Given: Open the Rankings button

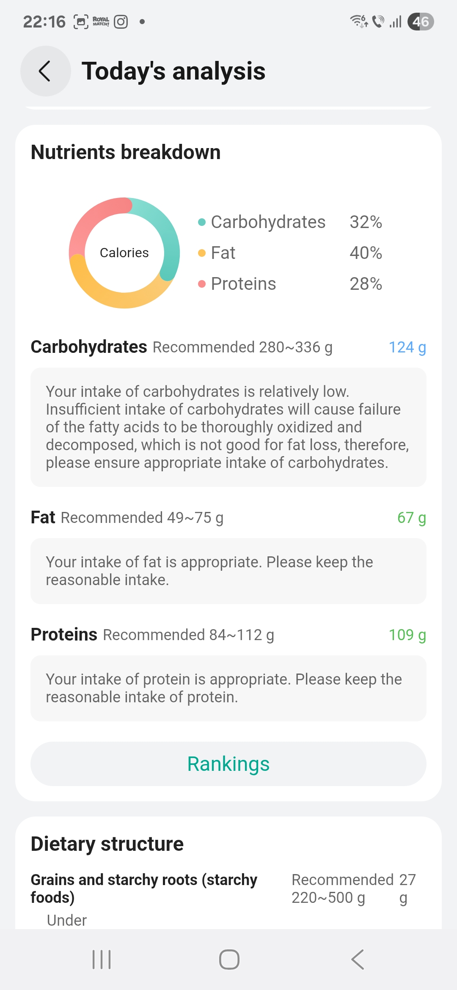Looking at the screenshot, I should pos(228,764).
